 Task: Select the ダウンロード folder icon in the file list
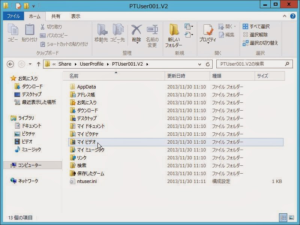pos(72,110)
